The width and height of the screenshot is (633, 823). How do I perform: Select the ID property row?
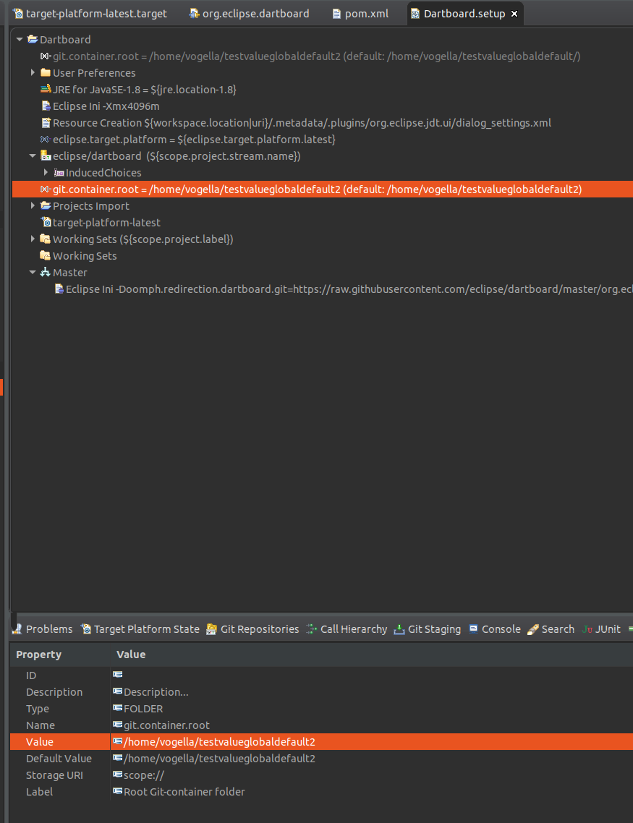[x=321, y=675]
